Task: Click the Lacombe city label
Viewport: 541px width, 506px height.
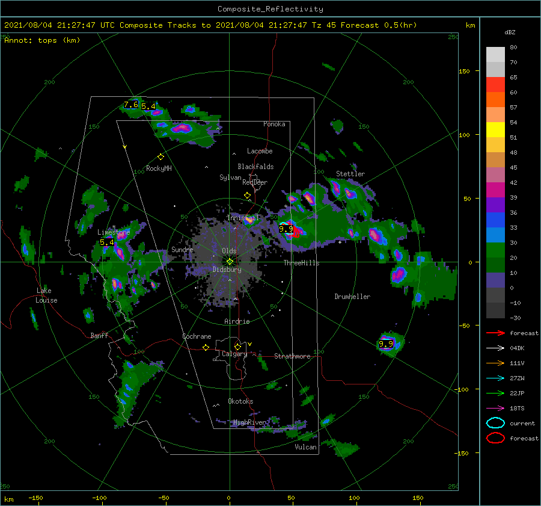Action: [260, 151]
